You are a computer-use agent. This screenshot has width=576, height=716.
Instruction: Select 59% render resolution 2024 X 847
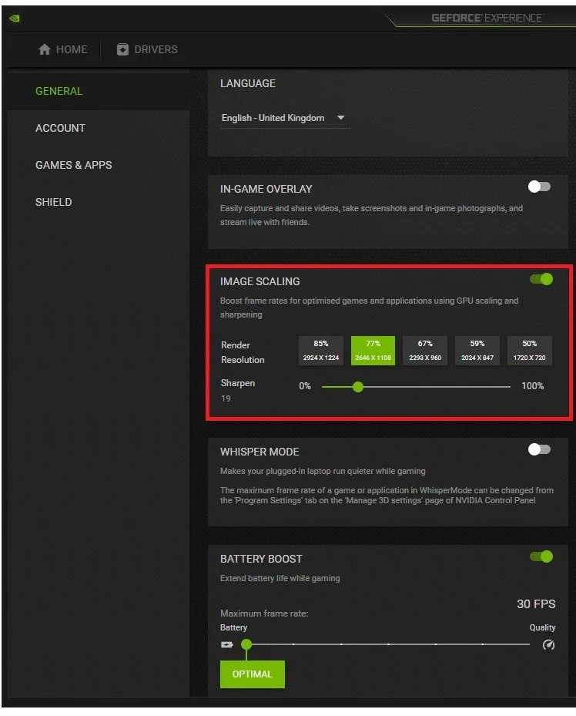pos(477,350)
